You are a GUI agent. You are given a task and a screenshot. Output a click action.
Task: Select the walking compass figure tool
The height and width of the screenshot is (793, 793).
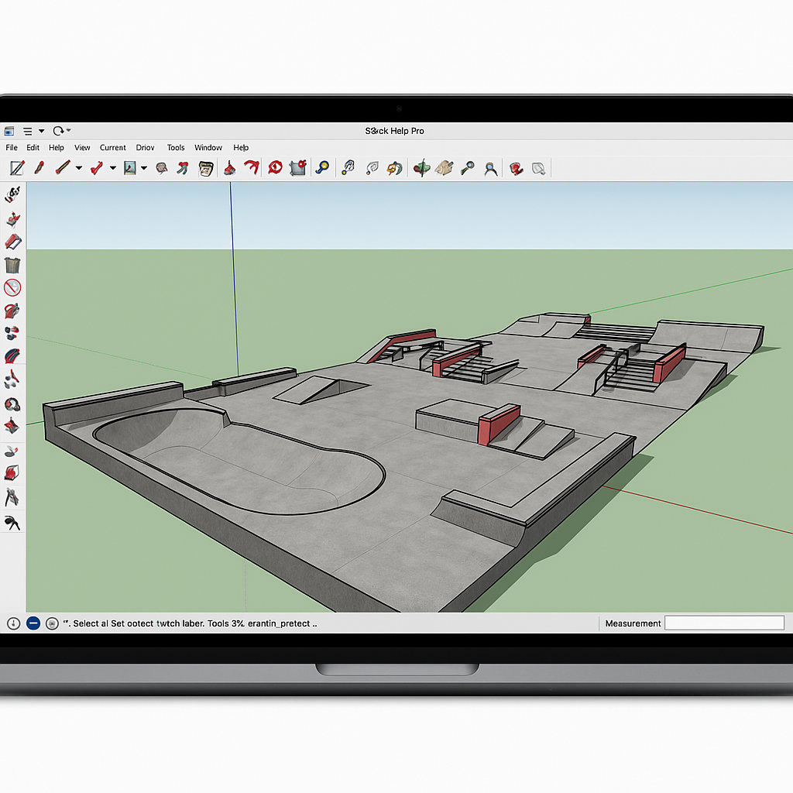pyautogui.click(x=12, y=497)
